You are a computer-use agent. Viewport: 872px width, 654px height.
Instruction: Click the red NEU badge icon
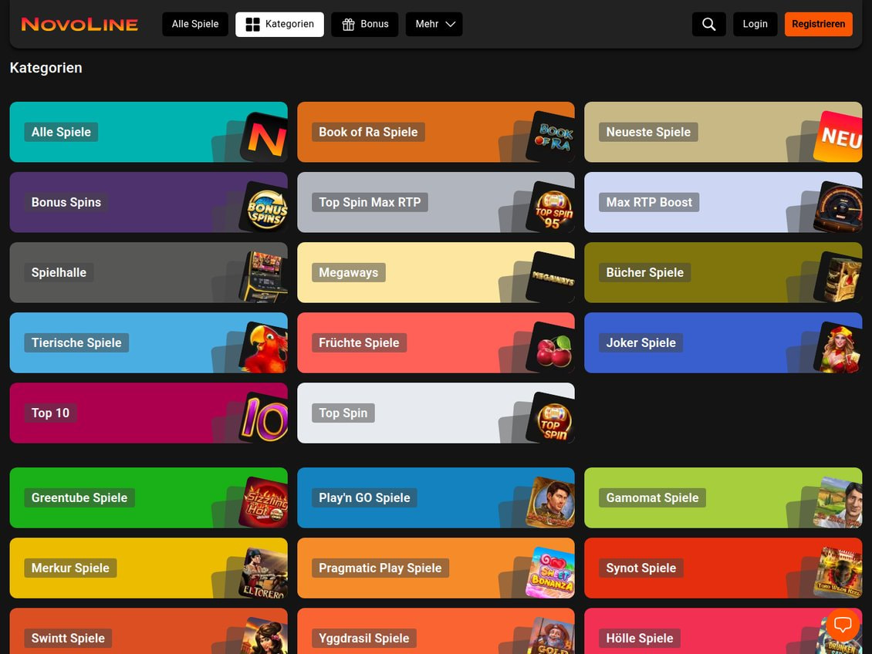pos(838,137)
